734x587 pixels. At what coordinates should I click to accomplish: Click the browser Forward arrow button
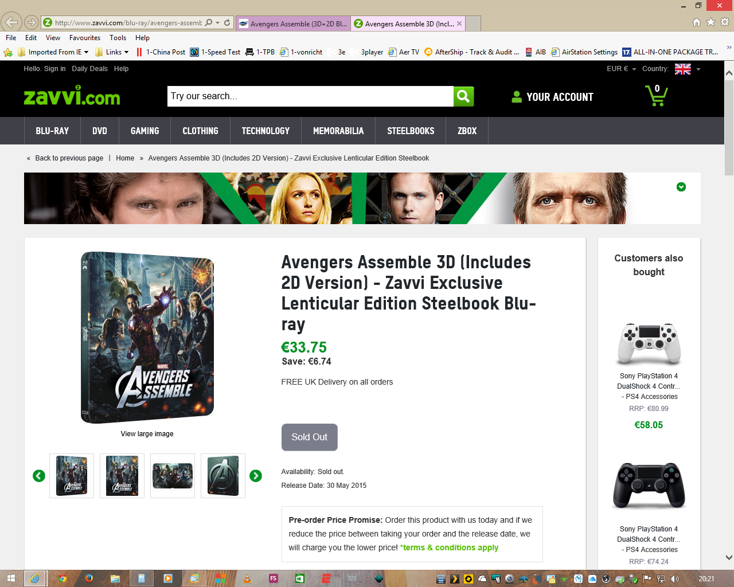pyautogui.click(x=31, y=23)
